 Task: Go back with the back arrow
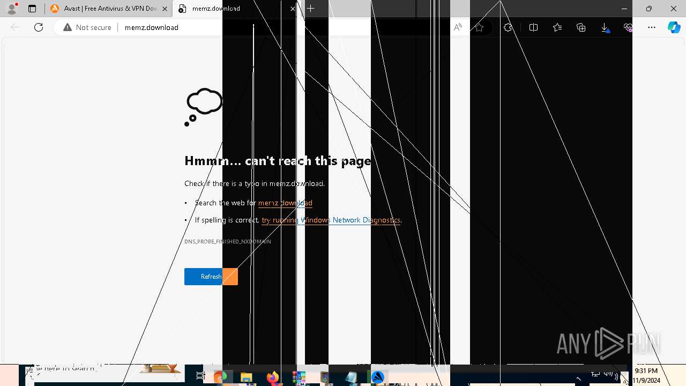(x=15, y=27)
